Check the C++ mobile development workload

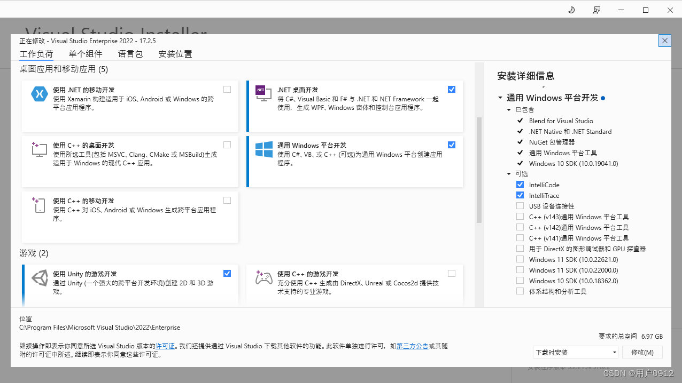click(x=227, y=201)
